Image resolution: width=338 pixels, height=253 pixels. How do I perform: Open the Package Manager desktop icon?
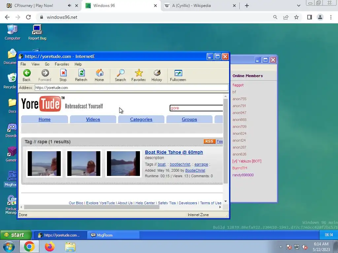pyautogui.click(x=11, y=205)
